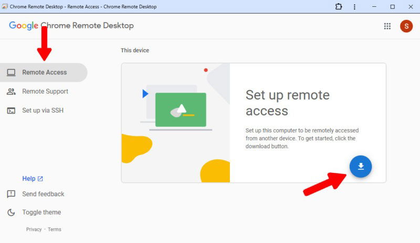Open Set up via SSH
The image size is (420, 243).
coord(43,111)
